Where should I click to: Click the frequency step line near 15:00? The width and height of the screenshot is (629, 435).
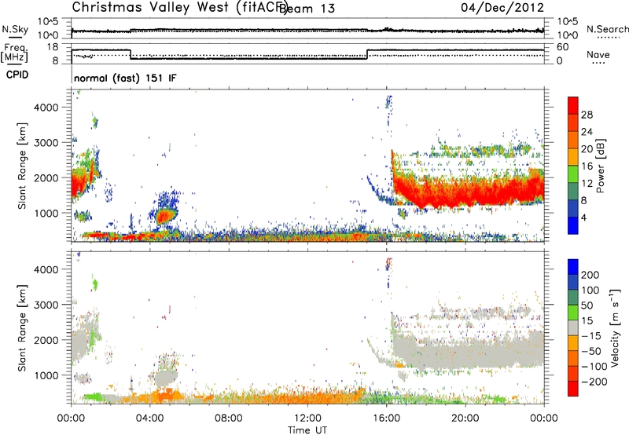tap(367, 54)
